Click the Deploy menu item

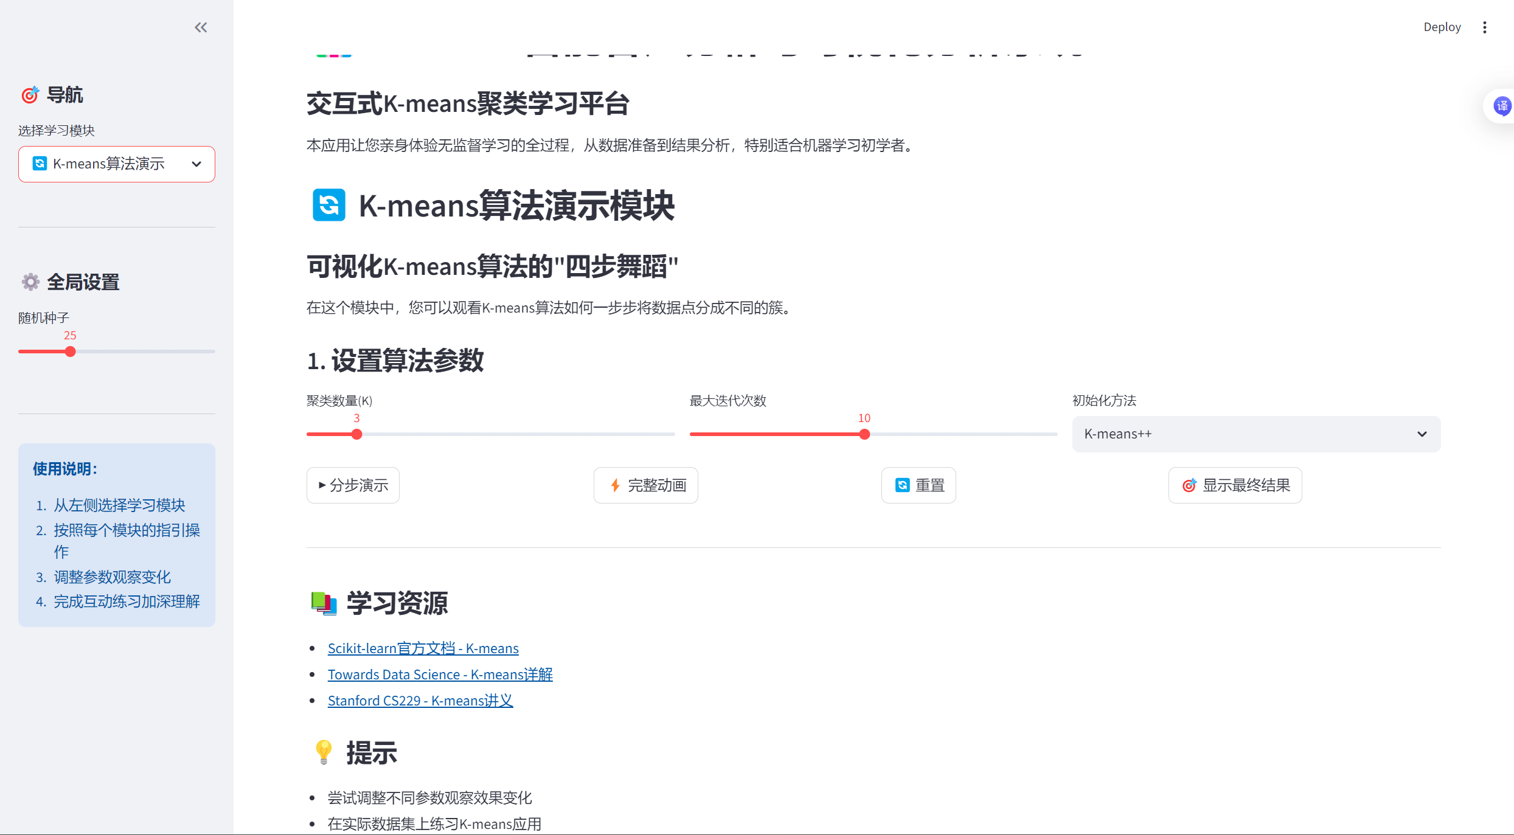tap(1442, 27)
